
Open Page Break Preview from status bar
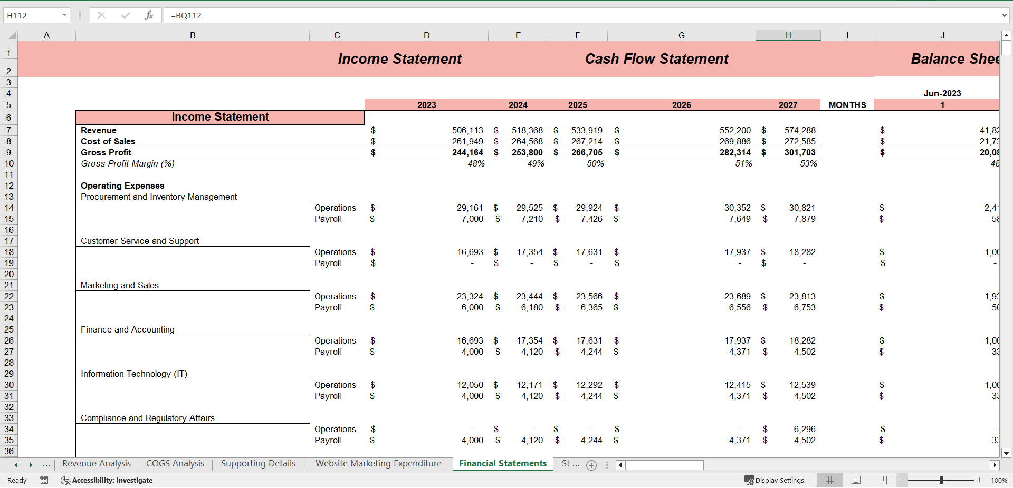point(882,480)
